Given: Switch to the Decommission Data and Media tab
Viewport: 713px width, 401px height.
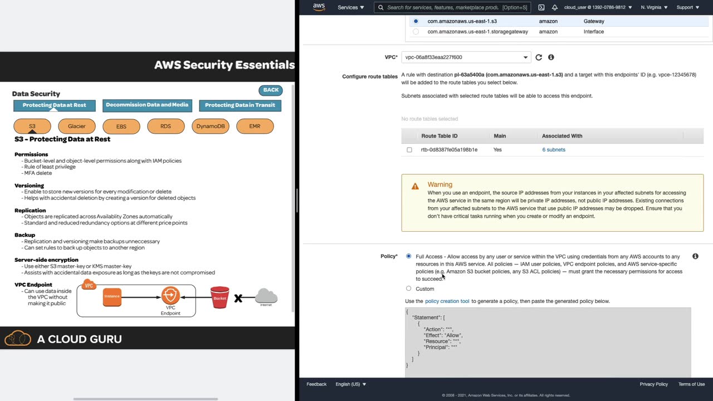Looking at the screenshot, I should click(147, 105).
